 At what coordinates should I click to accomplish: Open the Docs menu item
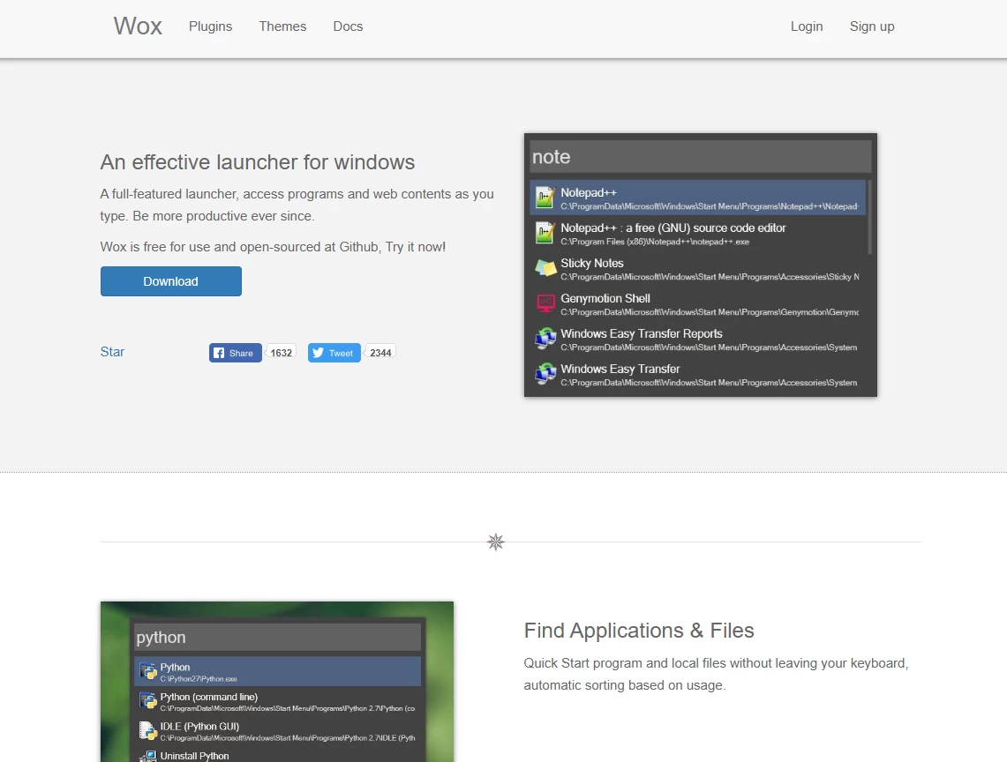pos(348,26)
